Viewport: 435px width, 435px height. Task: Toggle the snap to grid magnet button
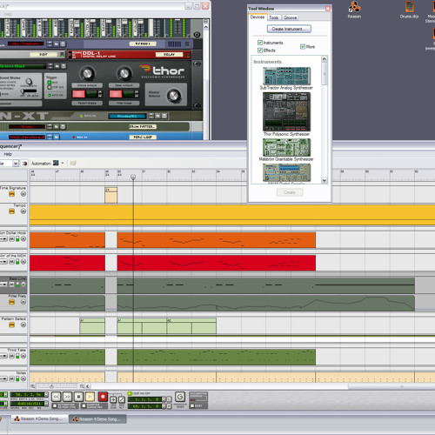point(24,164)
